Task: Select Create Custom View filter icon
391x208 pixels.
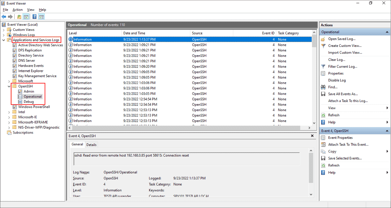Action: click(x=322, y=45)
